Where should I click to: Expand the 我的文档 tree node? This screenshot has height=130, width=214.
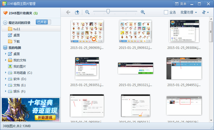(x=6, y=60)
